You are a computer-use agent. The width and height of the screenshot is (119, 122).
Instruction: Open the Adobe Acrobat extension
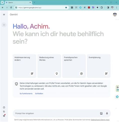89,8
